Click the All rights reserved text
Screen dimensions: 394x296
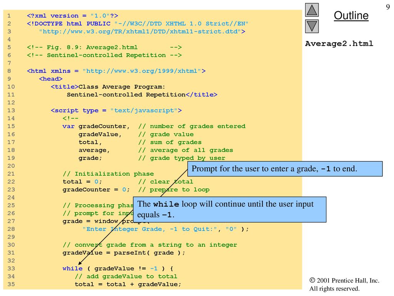334,288
